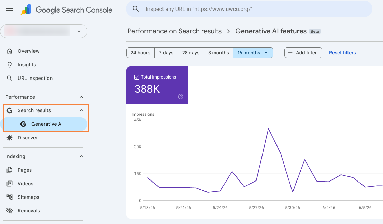Click the Beta badge next to title
The image size is (383, 224).
(x=315, y=31)
